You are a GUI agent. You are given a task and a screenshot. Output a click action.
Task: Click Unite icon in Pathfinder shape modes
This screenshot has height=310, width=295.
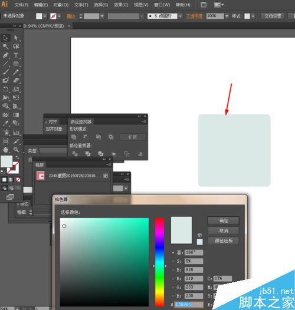(74, 137)
